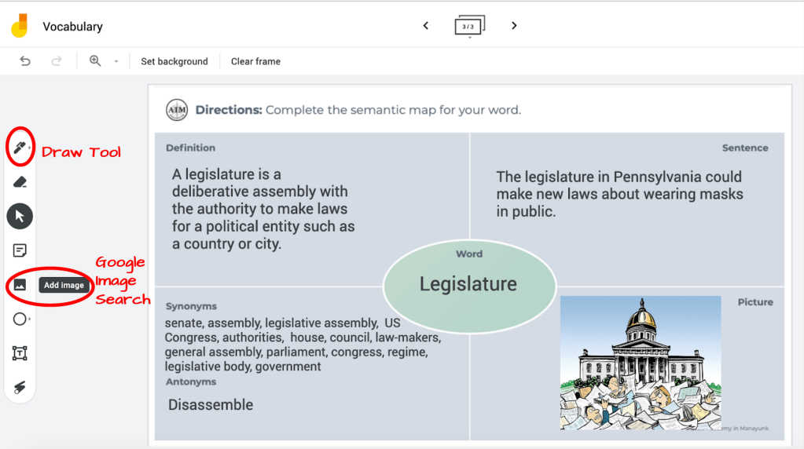Go to the next frame
804x449 pixels.
pyautogui.click(x=514, y=26)
